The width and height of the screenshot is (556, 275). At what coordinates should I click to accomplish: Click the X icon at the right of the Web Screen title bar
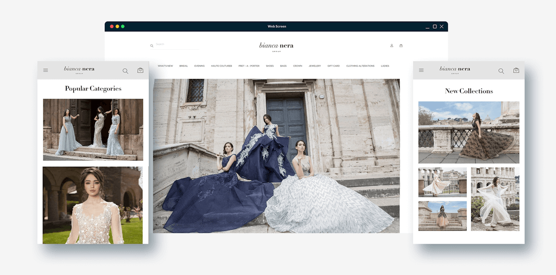click(441, 27)
